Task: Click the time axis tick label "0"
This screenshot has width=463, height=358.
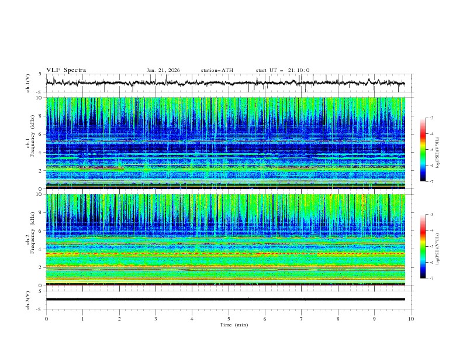Action: [x=46, y=319]
